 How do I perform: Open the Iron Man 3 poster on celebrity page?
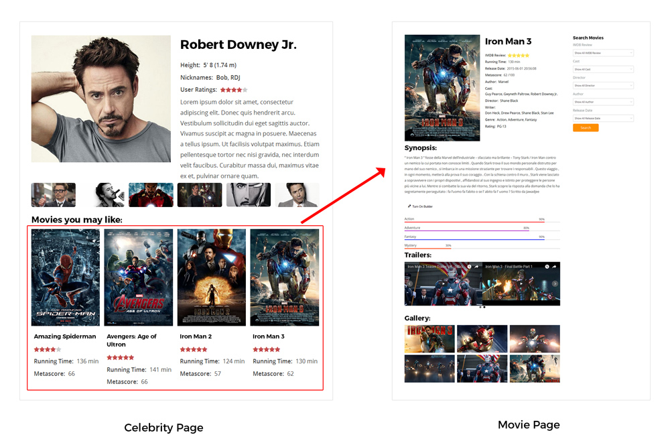(285, 277)
